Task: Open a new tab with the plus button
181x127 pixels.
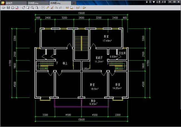Action: (x=74, y=2)
